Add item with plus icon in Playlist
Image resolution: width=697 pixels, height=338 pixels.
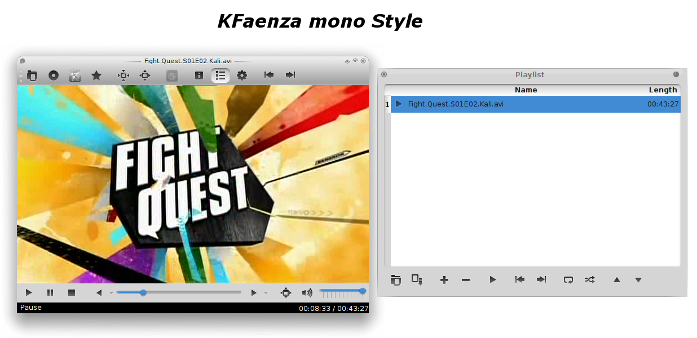click(x=444, y=280)
